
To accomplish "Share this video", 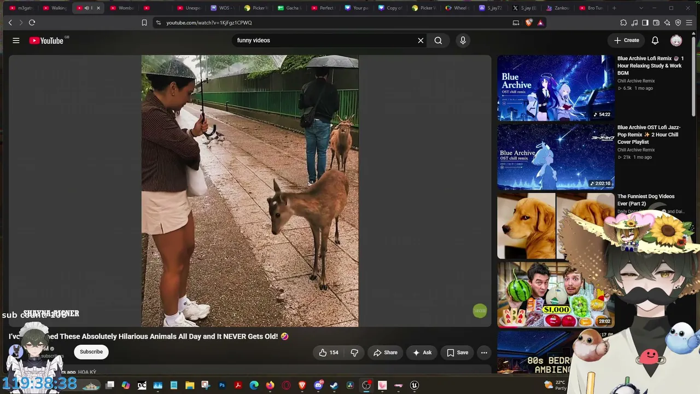I will pos(386,353).
